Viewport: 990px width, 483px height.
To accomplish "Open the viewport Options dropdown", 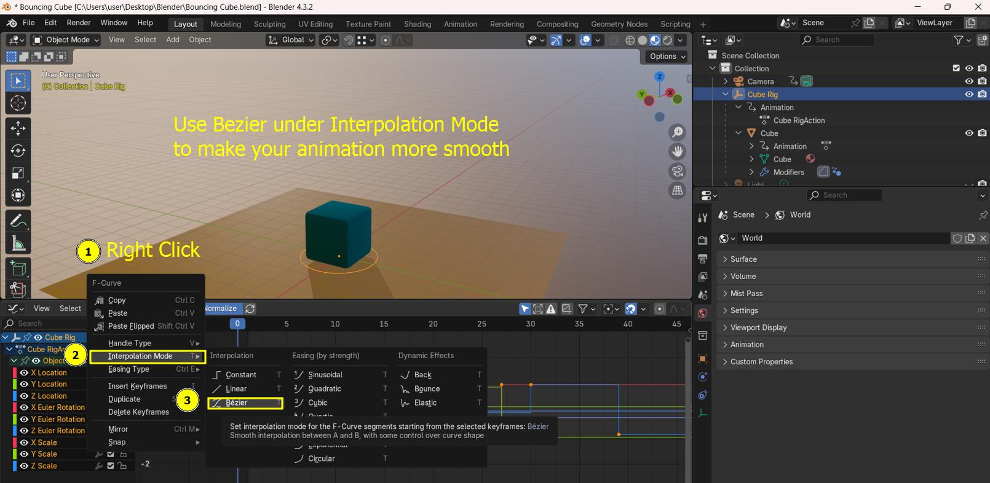I will point(667,56).
